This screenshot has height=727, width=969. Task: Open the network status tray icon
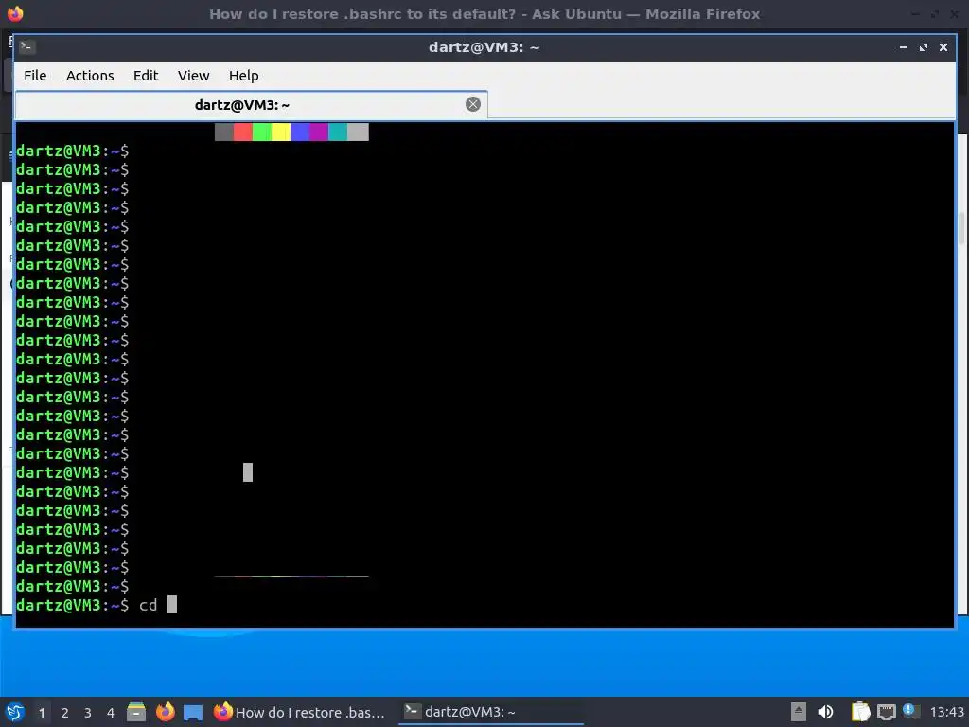coord(886,712)
